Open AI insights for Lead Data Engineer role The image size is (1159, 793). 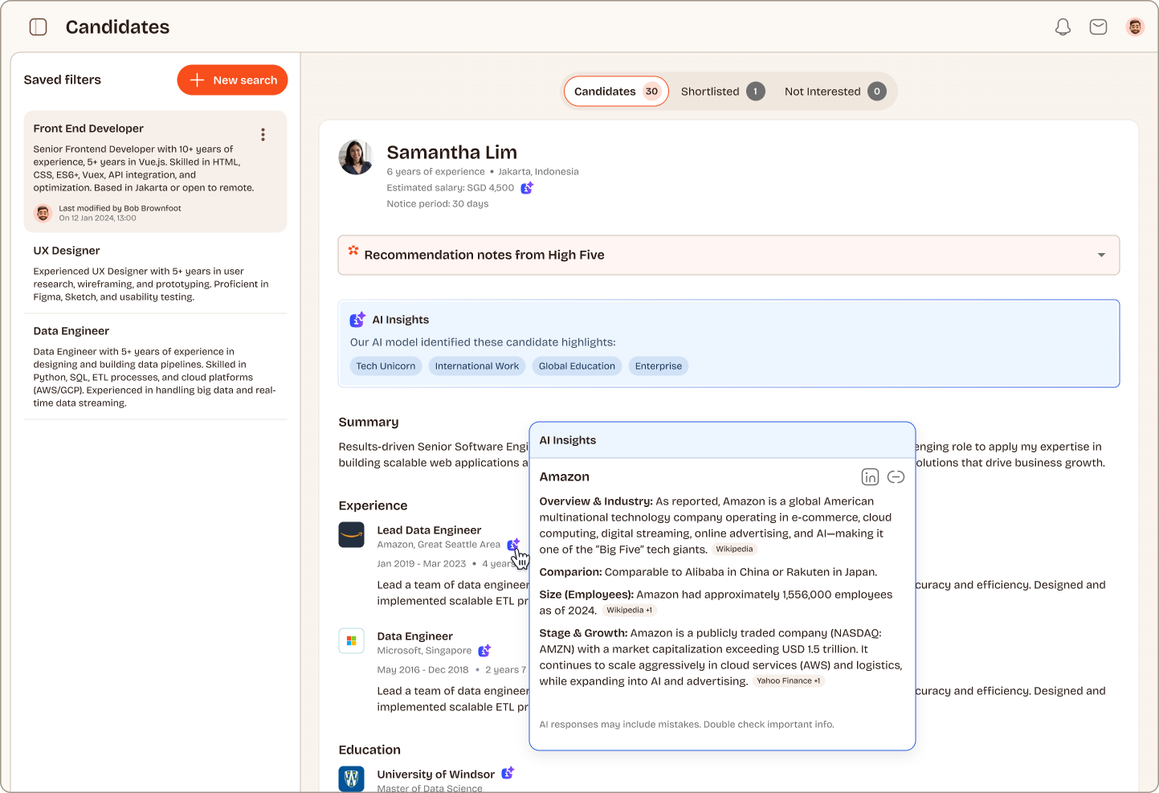pos(515,544)
